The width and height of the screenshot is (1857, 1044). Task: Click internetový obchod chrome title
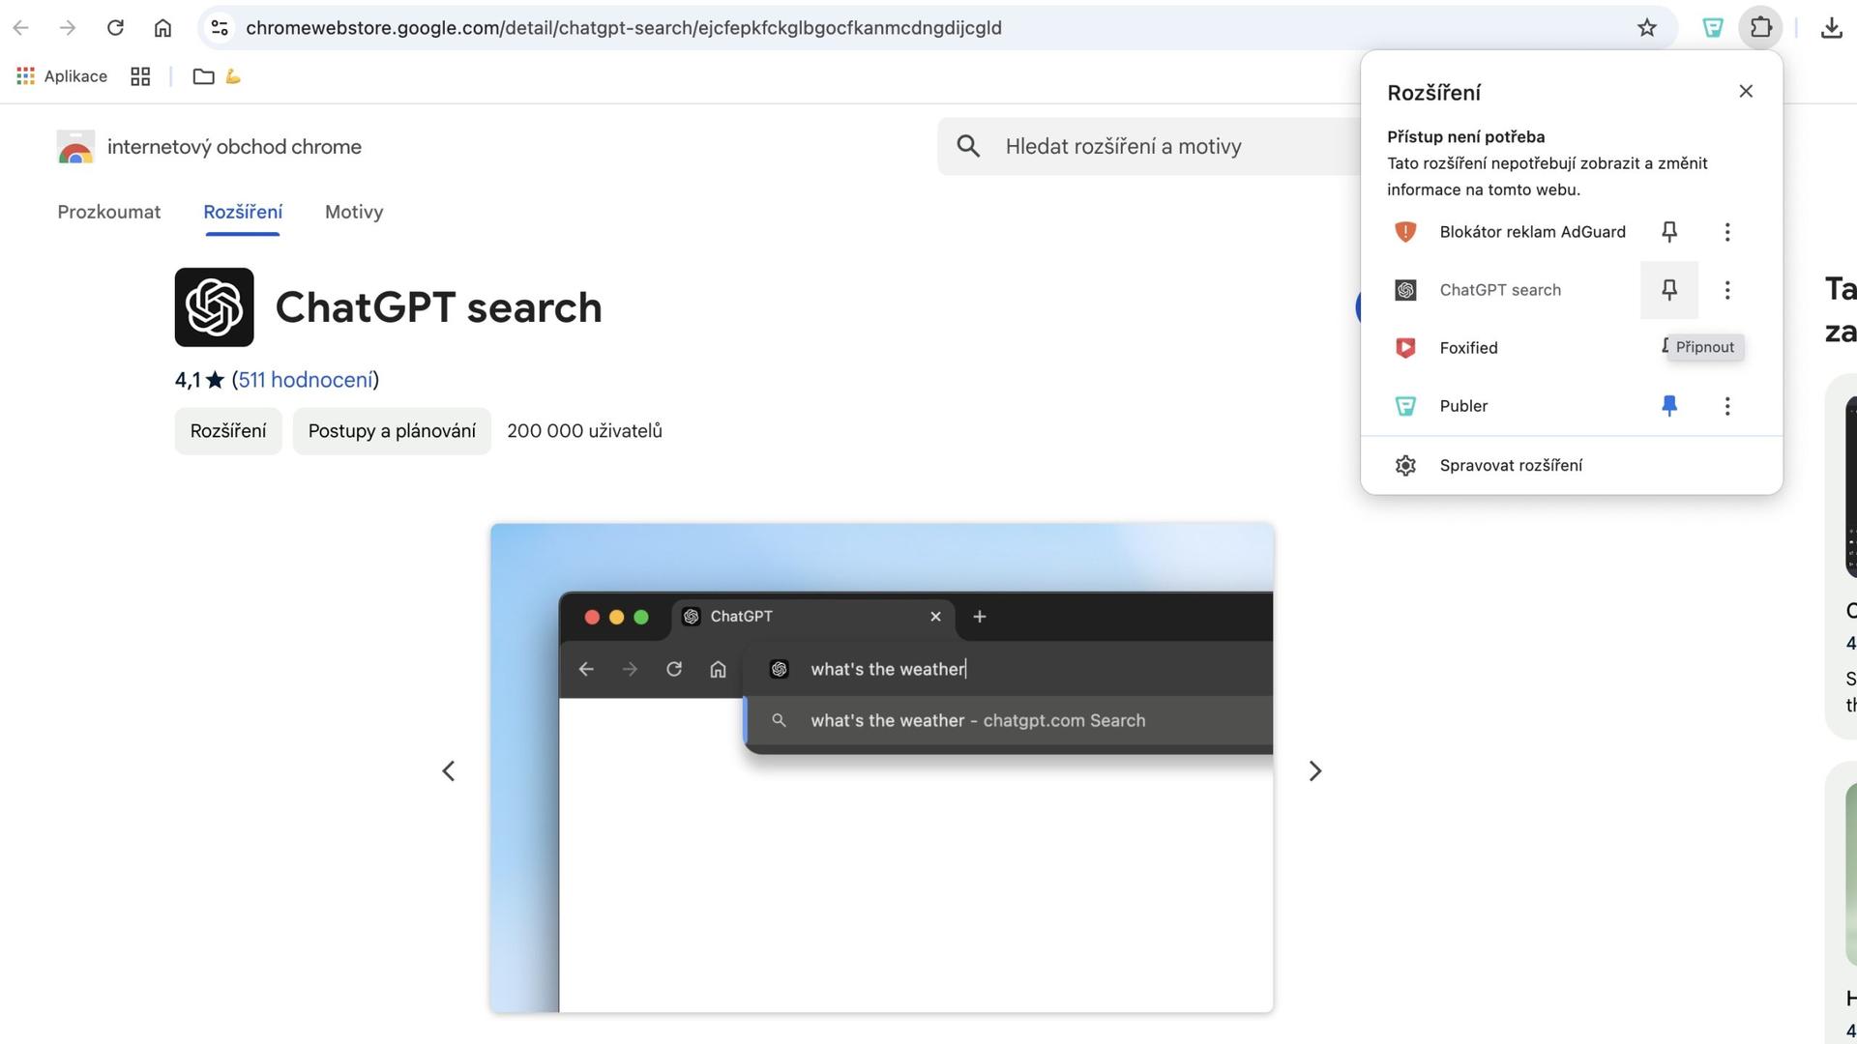tap(234, 147)
